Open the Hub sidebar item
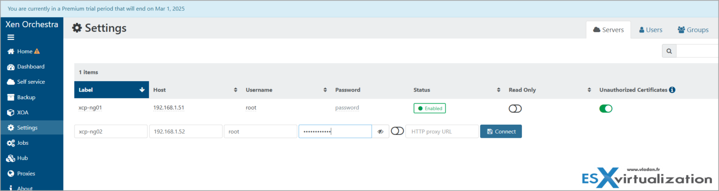The height and width of the screenshot is (191, 719). [22, 158]
